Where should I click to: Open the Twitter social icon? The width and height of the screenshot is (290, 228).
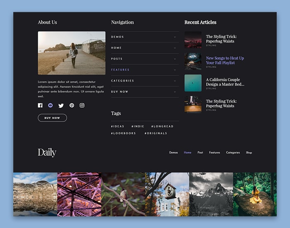pos(61,105)
